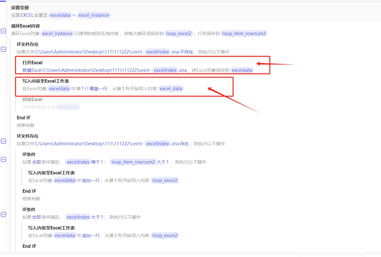Viewport: 381px width, 257px height.
Task: Click the loop_item_rownum2 pill inside IF条件
Action: coord(133,162)
